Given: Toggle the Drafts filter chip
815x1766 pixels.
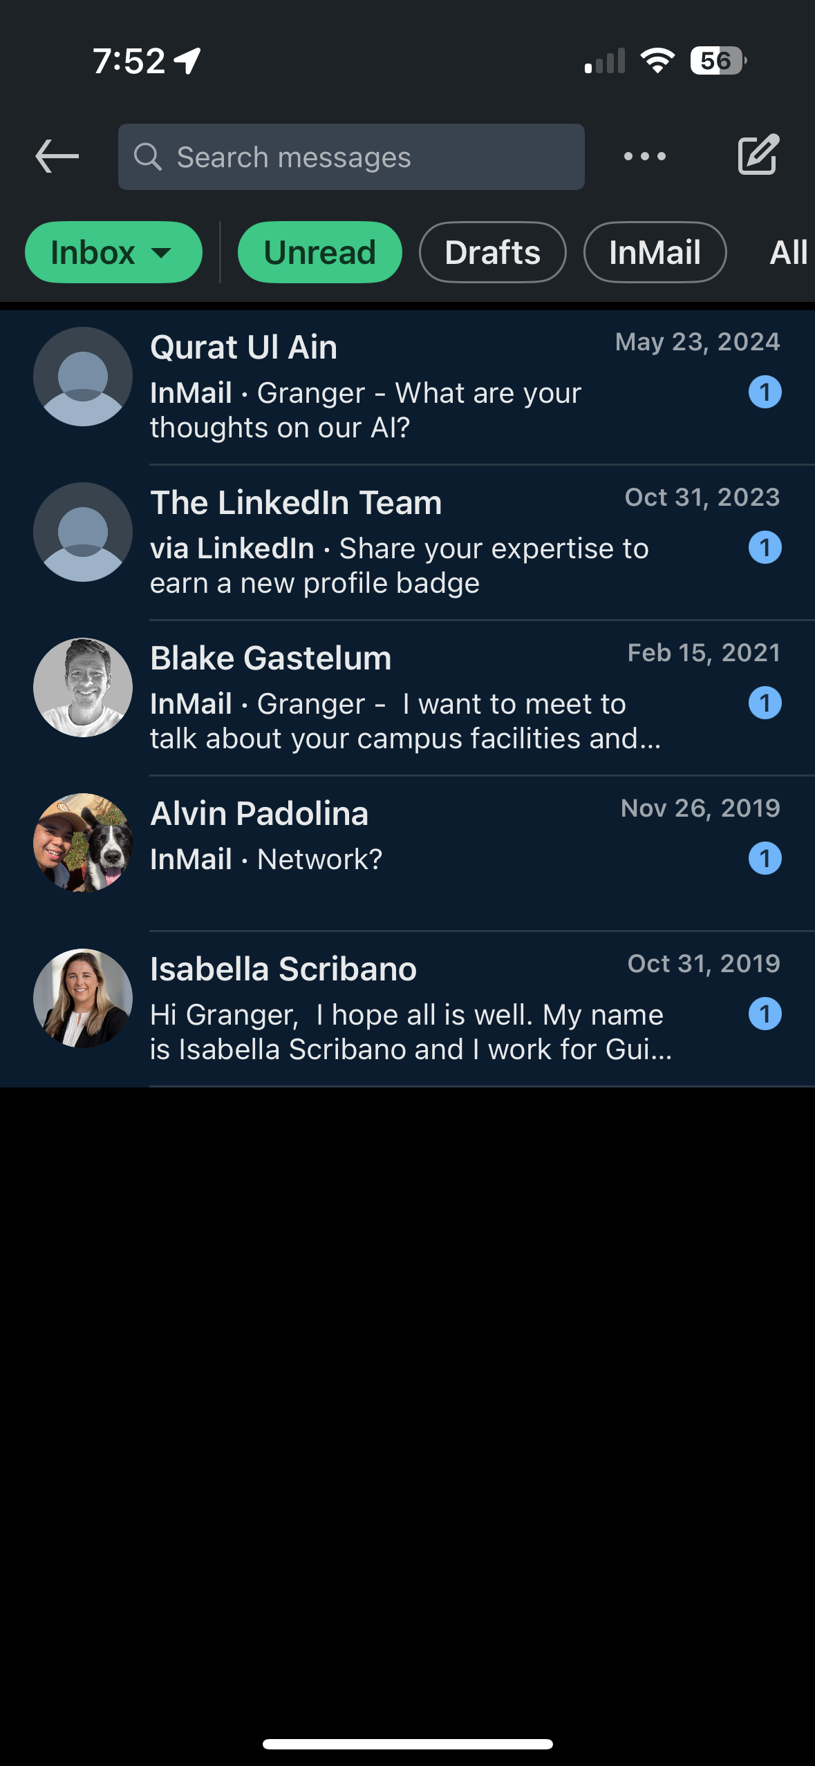Looking at the screenshot, I should pyautogui.click(x=492, y=252).
